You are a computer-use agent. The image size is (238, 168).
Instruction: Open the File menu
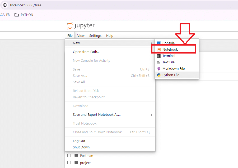[70, 36]
